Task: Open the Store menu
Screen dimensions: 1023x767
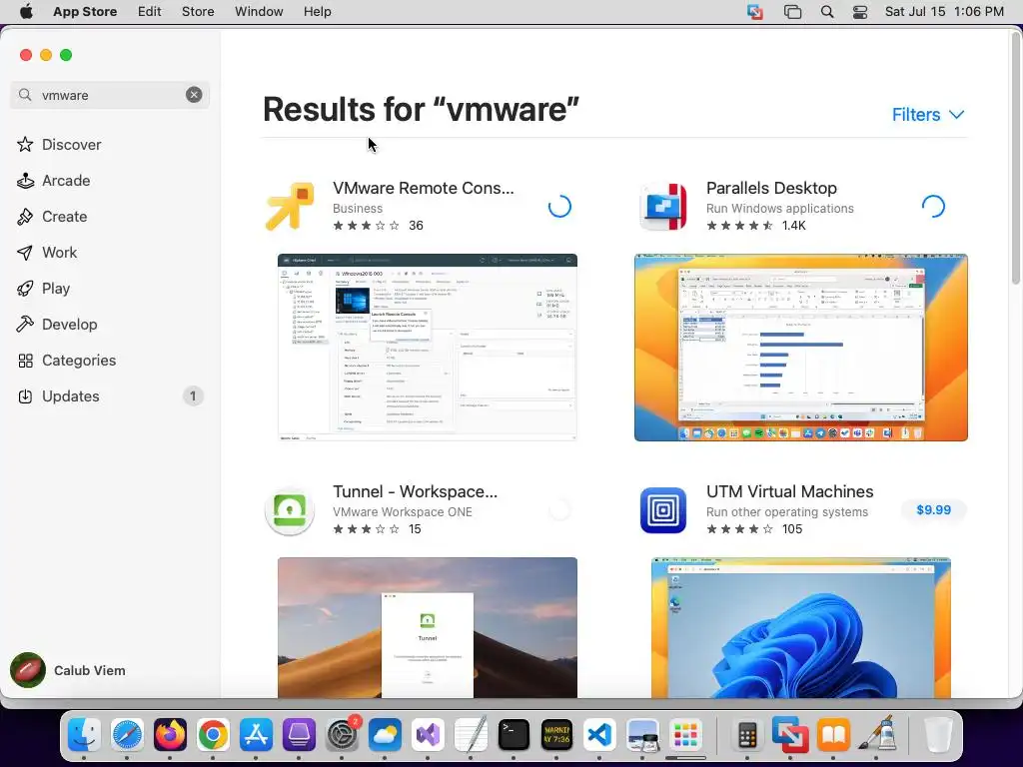Action: (198, 12)
